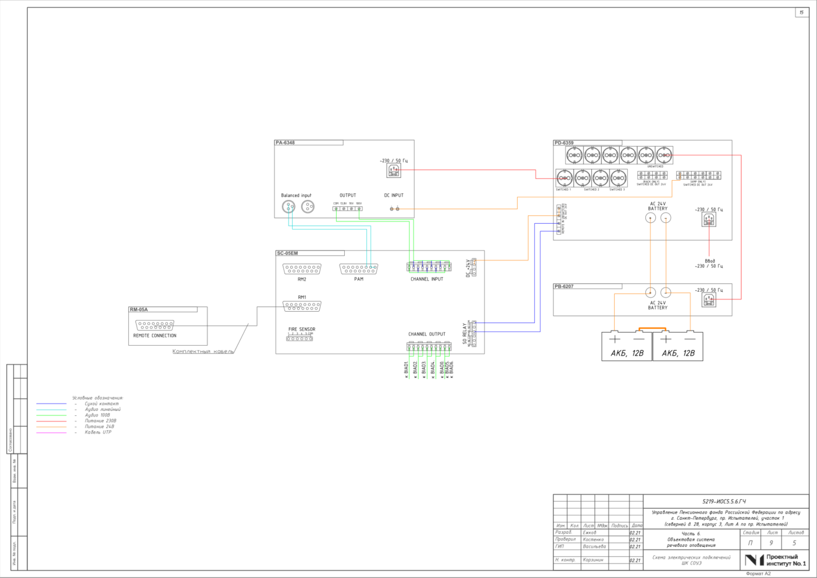This screenshot has height=578, width=817.
Task: Select the left АКБ 12В battery block
Action: point(626,346)
